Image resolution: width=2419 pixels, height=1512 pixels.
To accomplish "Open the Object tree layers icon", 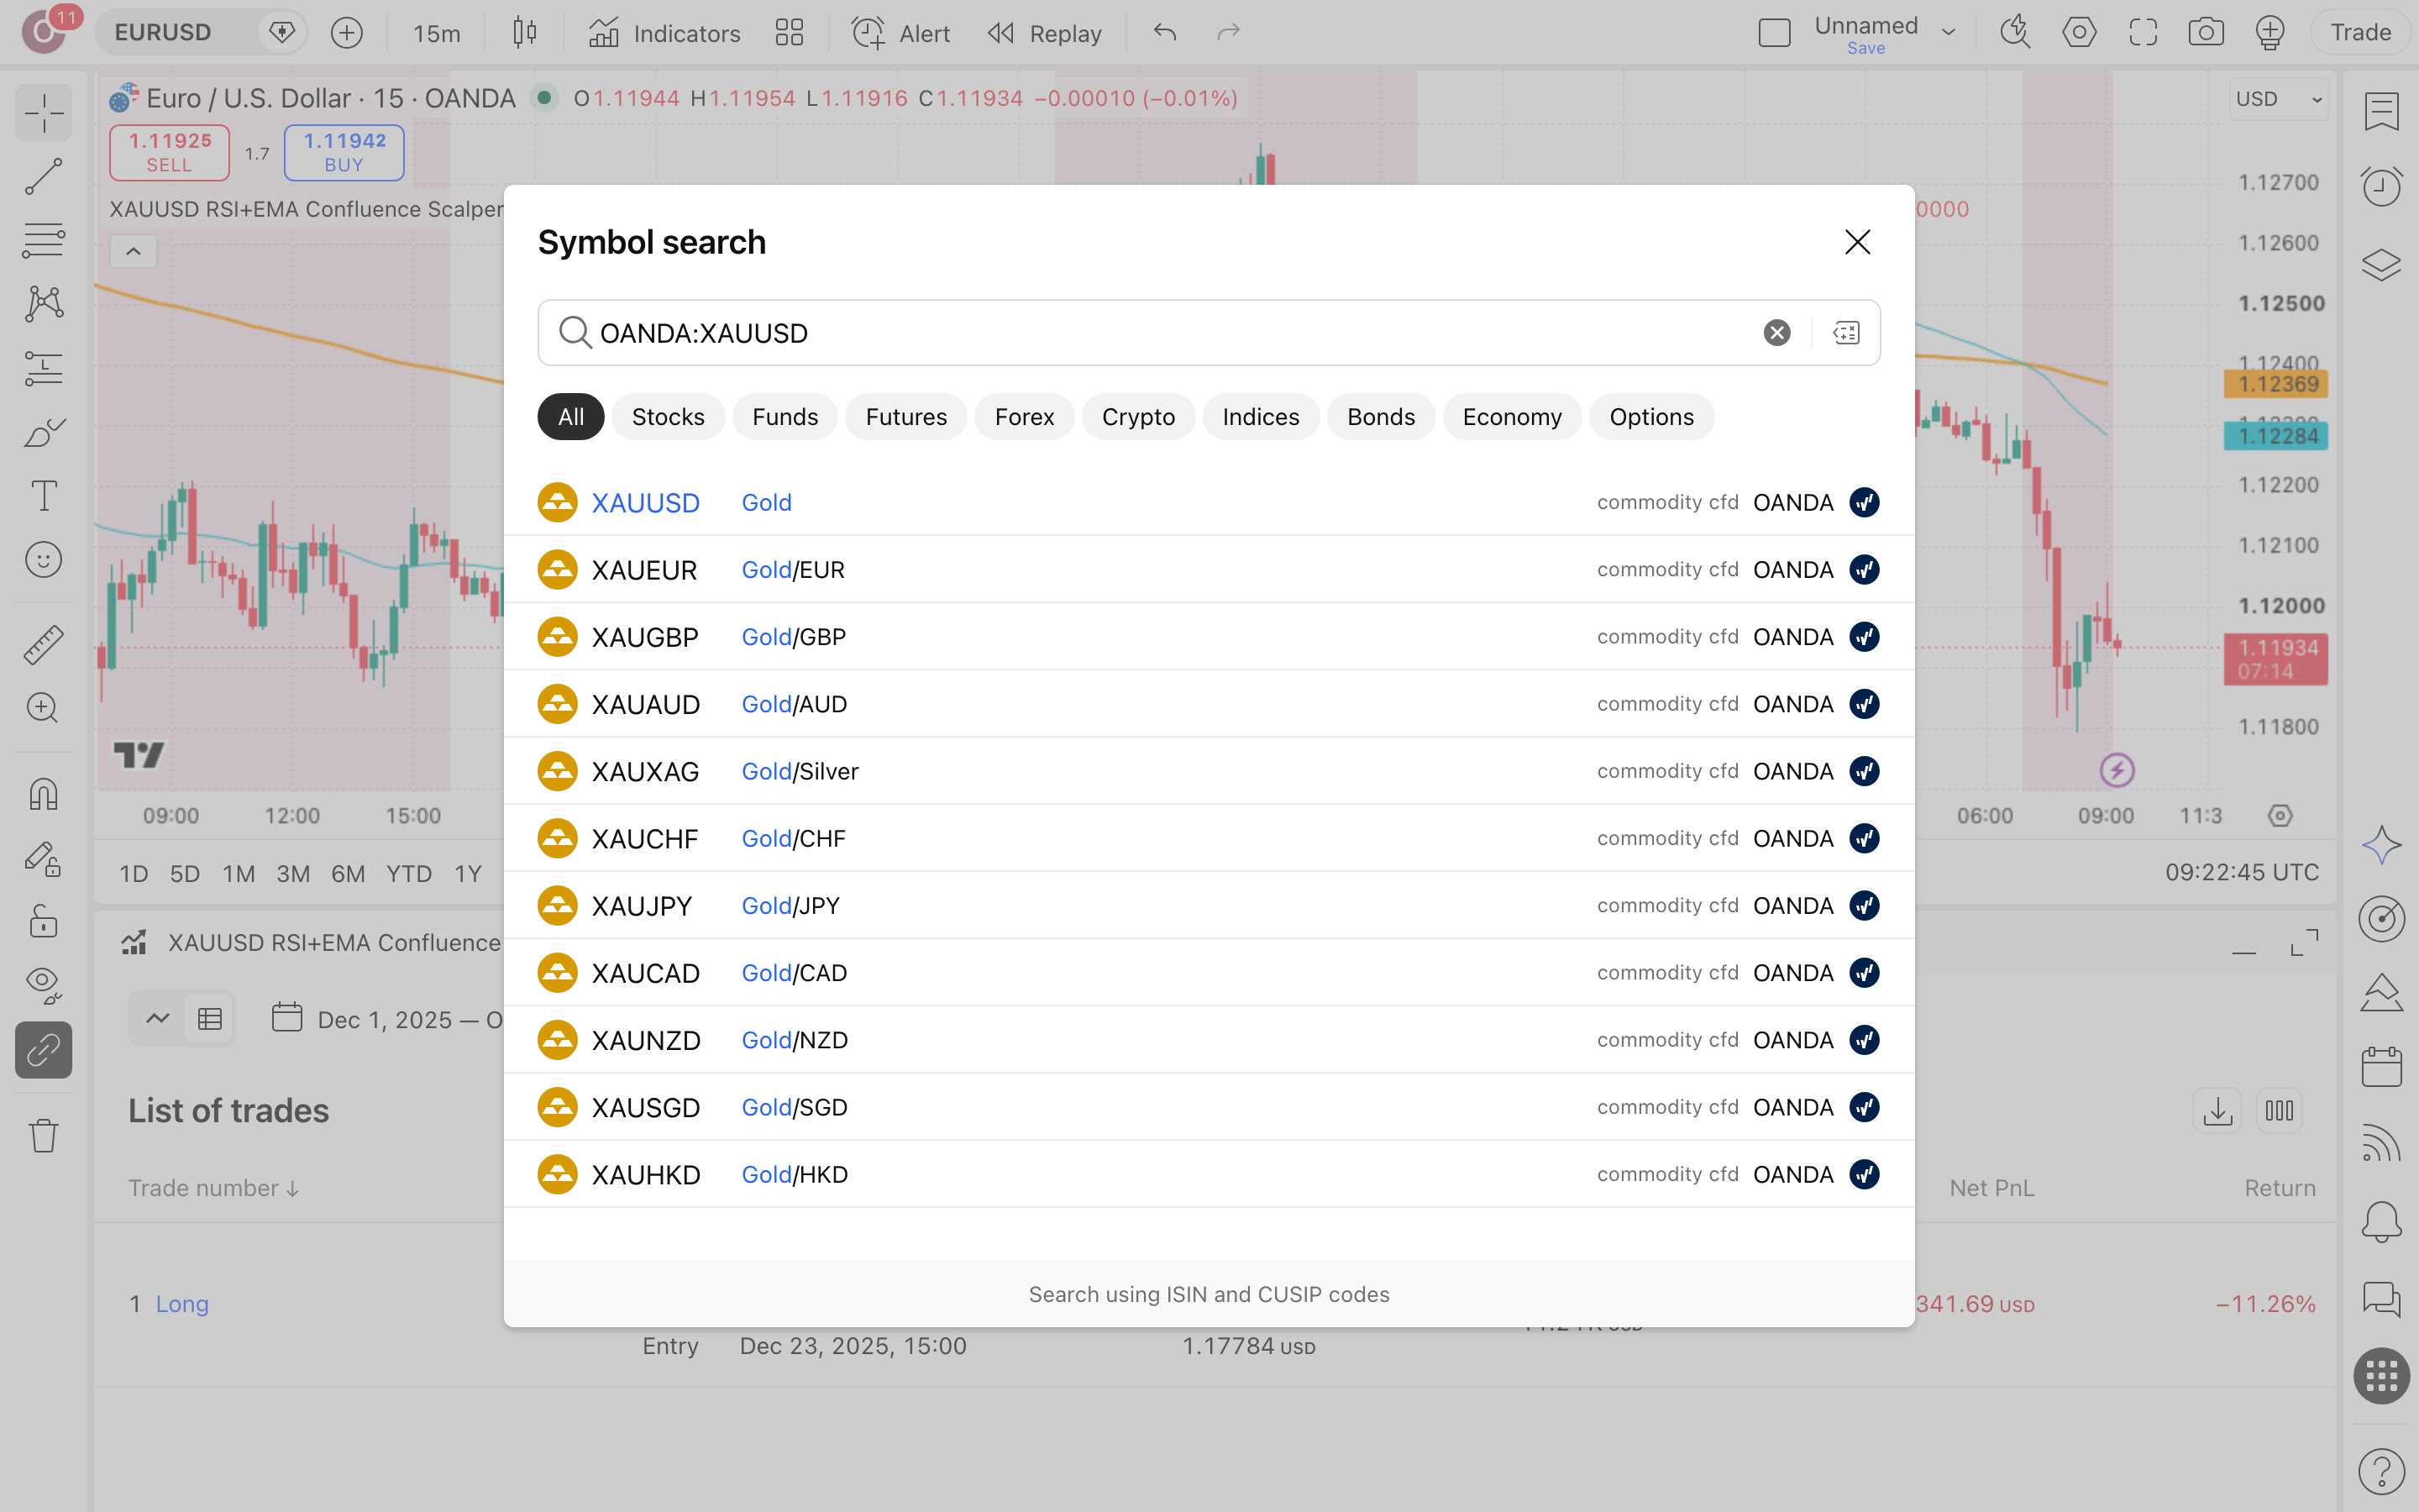I will (2381, 264).
